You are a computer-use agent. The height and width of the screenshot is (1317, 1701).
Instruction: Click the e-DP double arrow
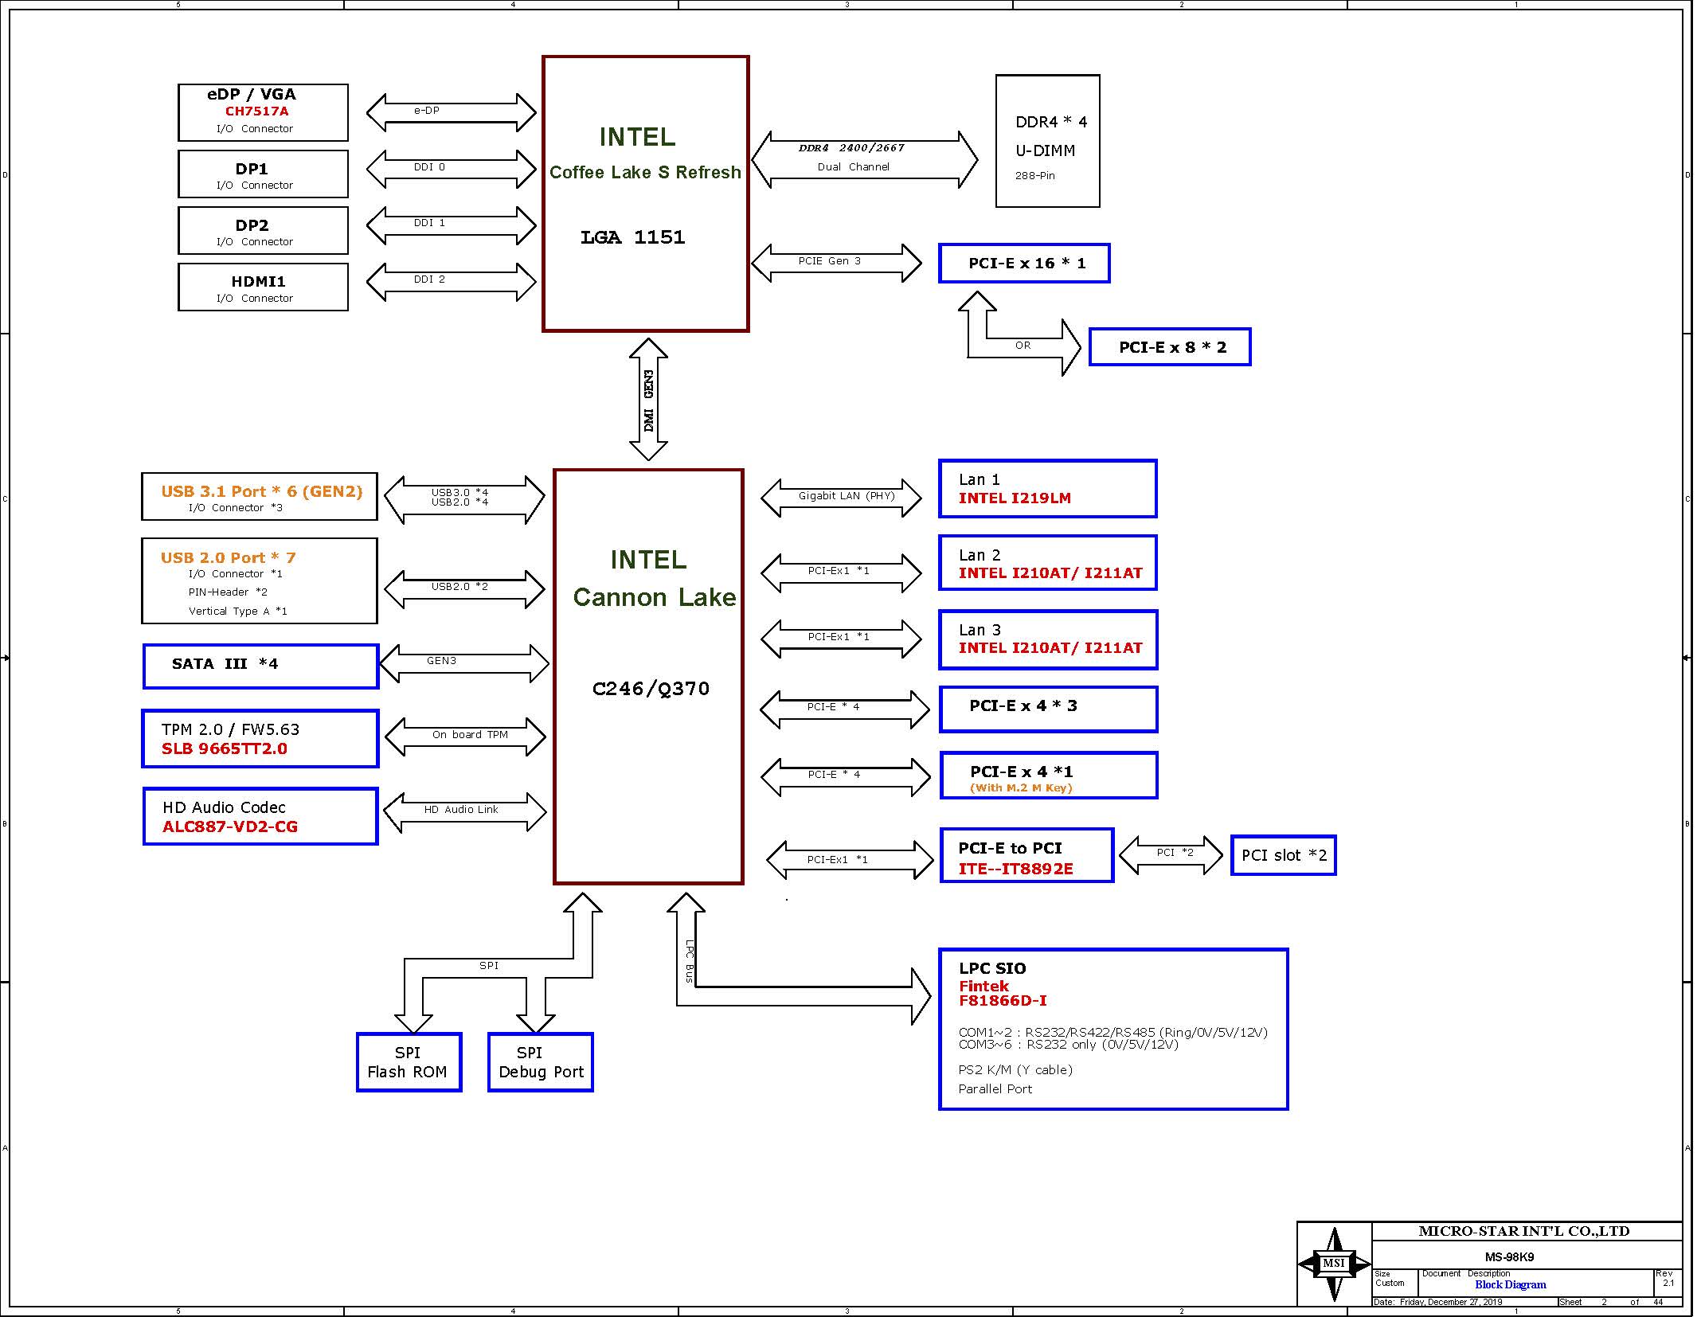pyautogui.click(x=451, y=112)
